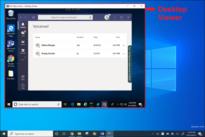Select Grady Archie's voicemail entry
Screen dimensions: 205x137
coord(49,54)
